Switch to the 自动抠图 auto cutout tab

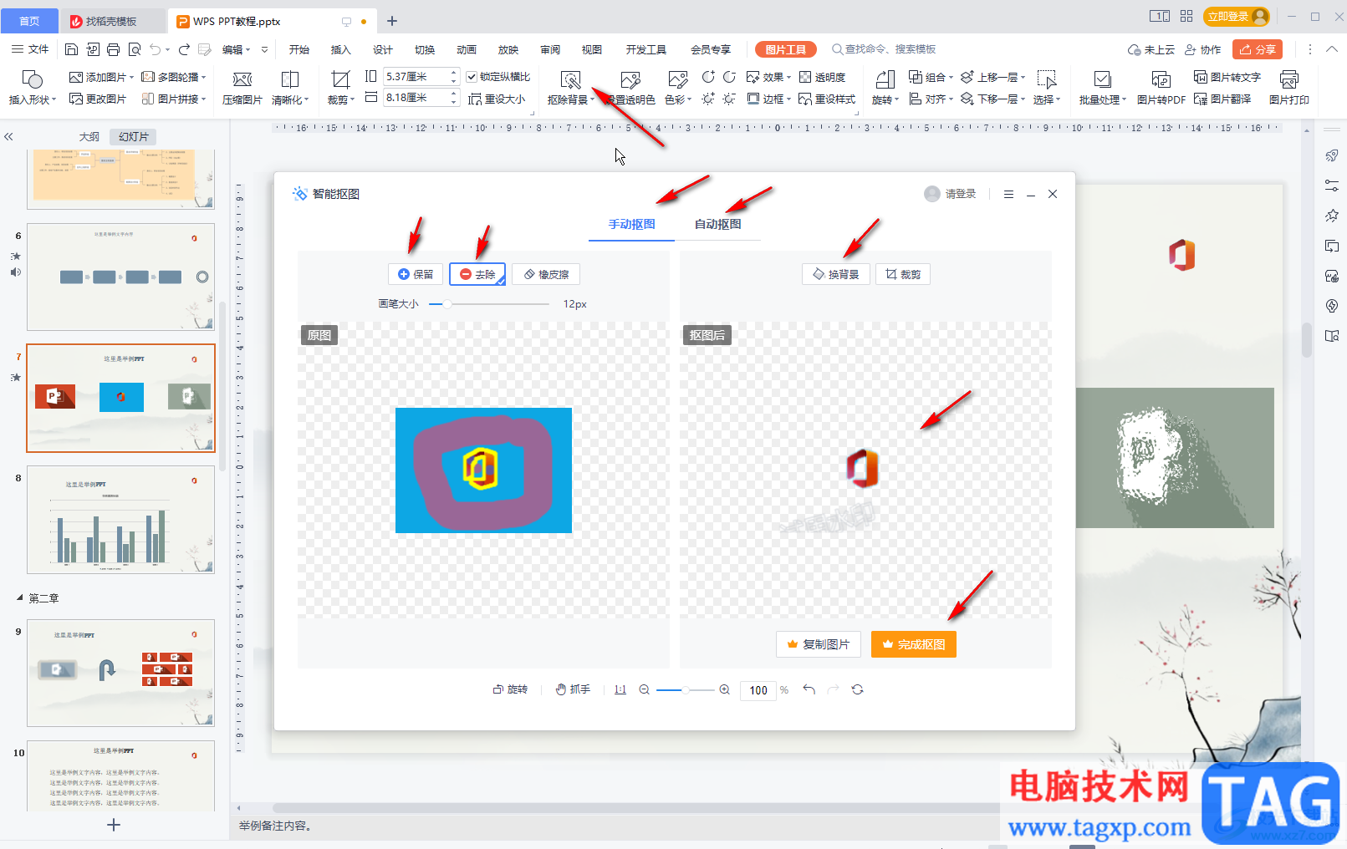[x=717, y=224]
